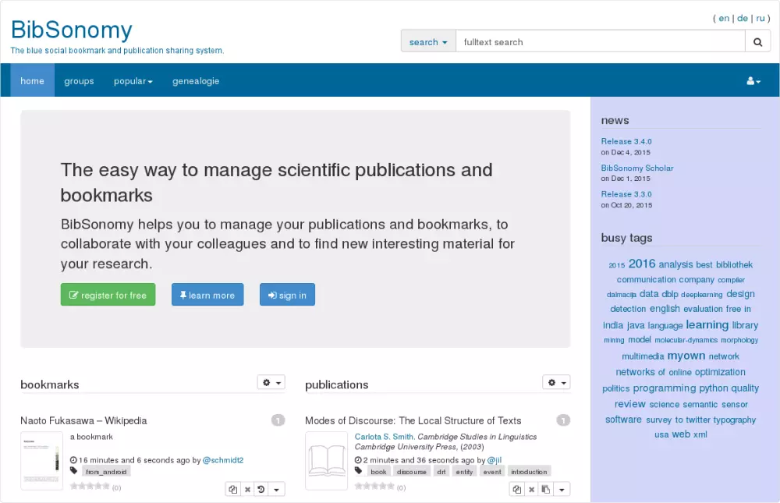
Task: Select the review busy tag
Action: (629, 404)
